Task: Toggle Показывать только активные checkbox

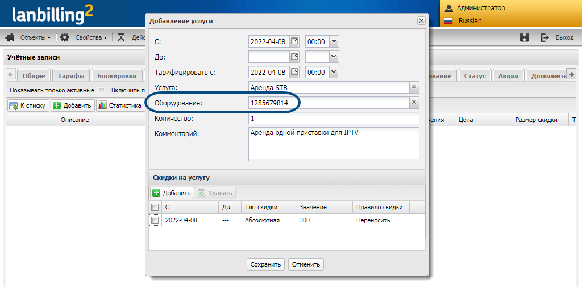Action: (102, 90)
